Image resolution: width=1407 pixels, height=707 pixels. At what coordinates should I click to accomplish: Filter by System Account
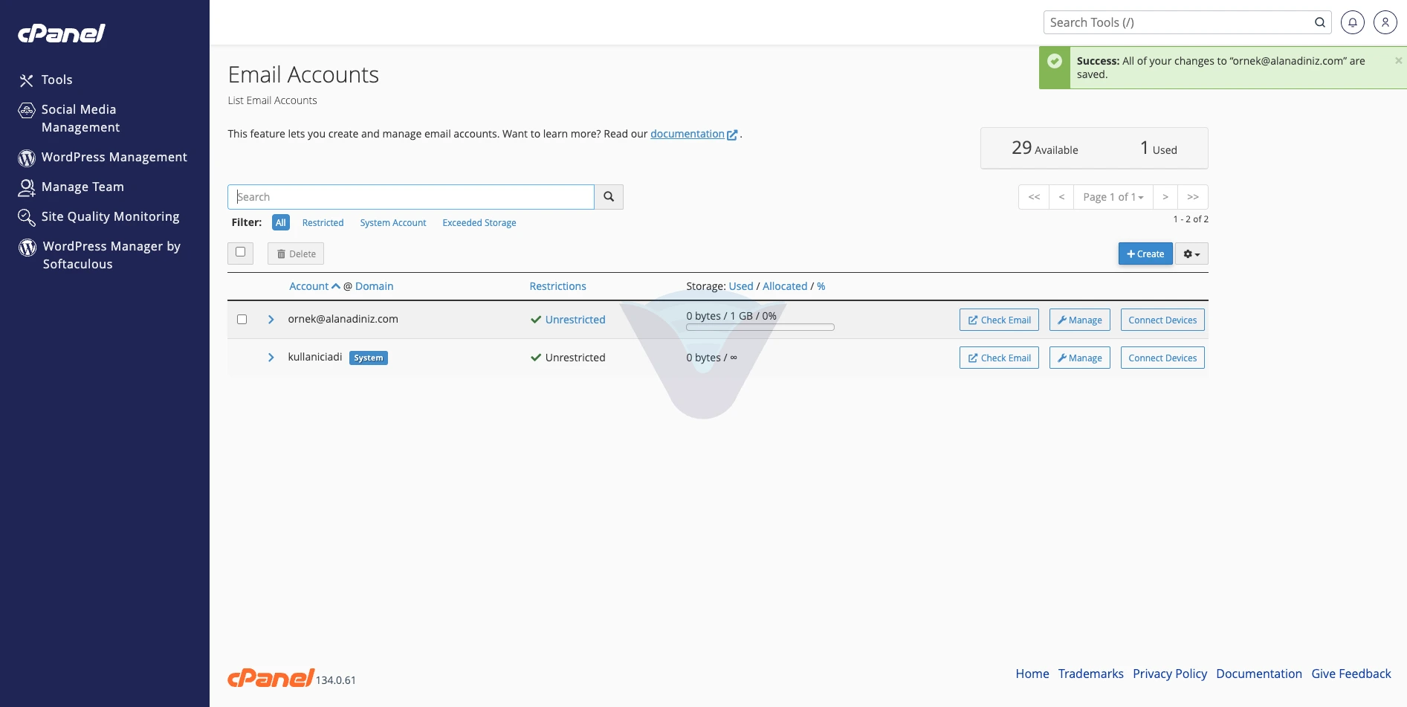[x=393, y=223]
